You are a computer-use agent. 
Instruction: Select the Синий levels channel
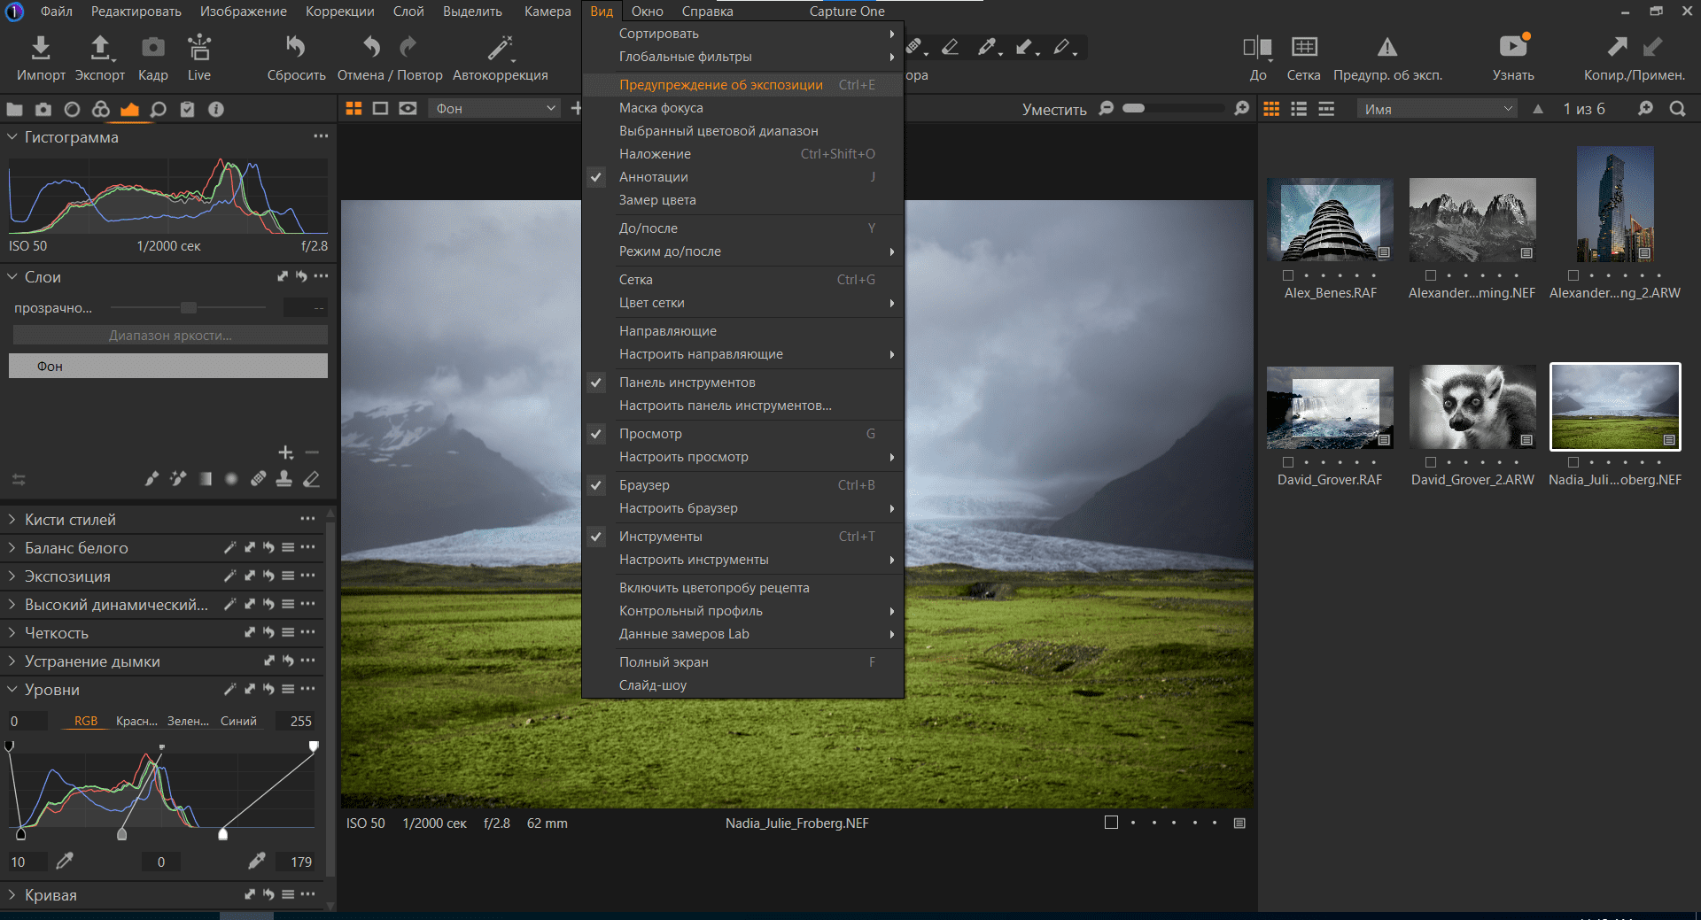click(x=238, y=722)
